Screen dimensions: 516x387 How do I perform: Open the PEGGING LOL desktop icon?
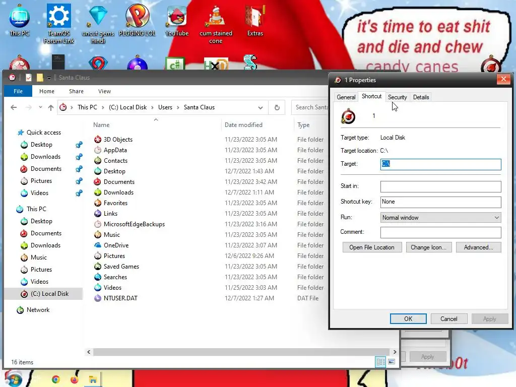pos(137,20)
